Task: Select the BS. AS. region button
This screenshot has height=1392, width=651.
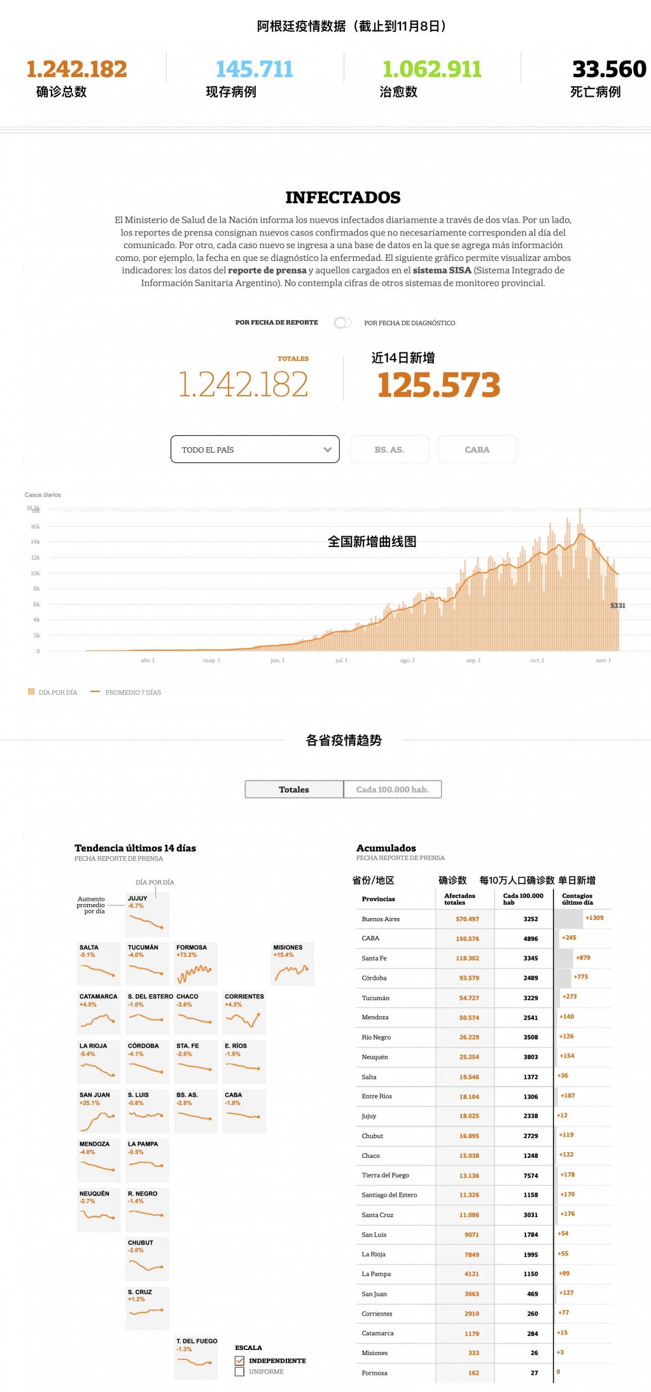Action: [x=389, y=449]
